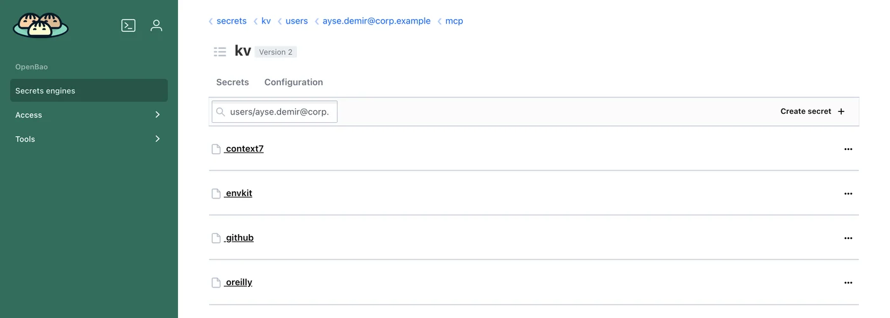Go to the kv breadcrumb
890x318 pixels.
click(266, 21)
